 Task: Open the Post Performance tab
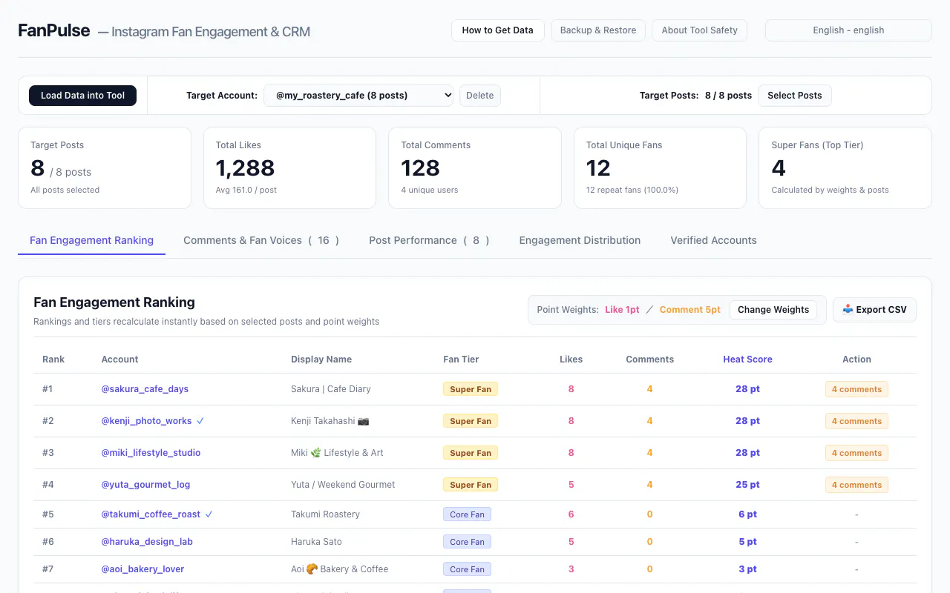pyautogui.click(x=429, y=240)
